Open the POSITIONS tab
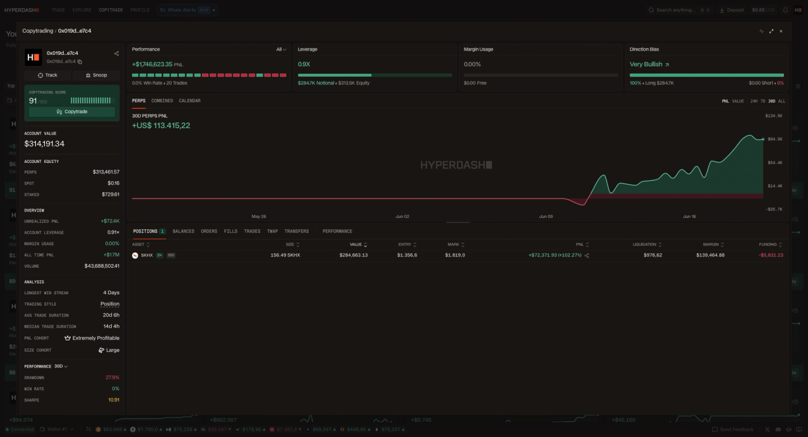 [149, 231]
